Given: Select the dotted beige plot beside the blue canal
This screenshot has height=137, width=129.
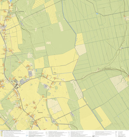Looking at the screenshot, I should coord(81,50).
